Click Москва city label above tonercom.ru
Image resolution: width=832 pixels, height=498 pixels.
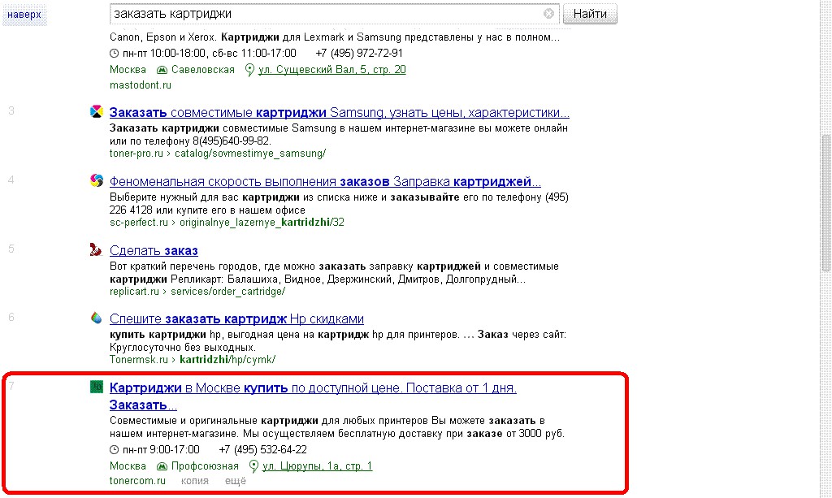(128, 466)
